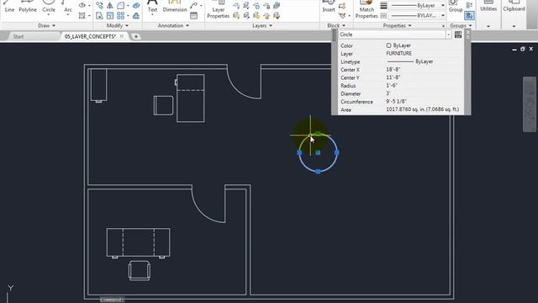538x303 pixels.
Task: Click the Copy tool in Modify panel
Action: pos(99,5)
